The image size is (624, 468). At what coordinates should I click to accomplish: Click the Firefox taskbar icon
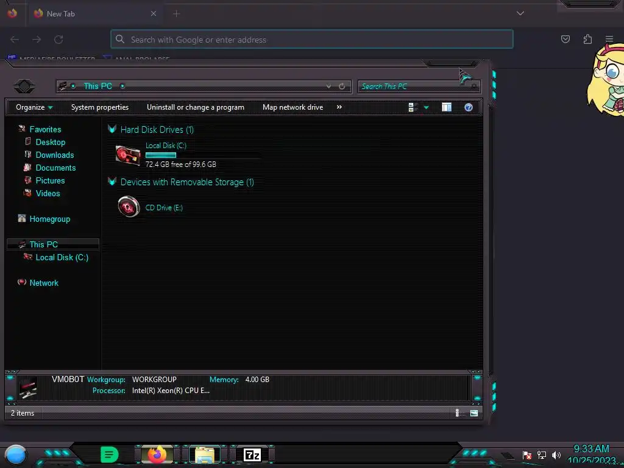(x=157, y=454)
